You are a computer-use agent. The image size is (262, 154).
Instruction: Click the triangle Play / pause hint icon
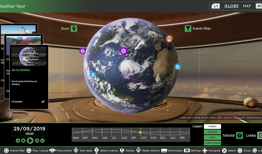coord(29,150)
